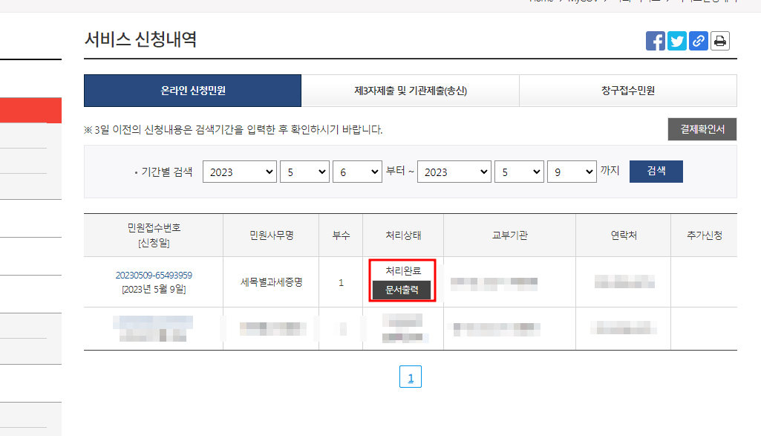
Task: Open application 20230509-65493959 details
Action: point(153,275)
